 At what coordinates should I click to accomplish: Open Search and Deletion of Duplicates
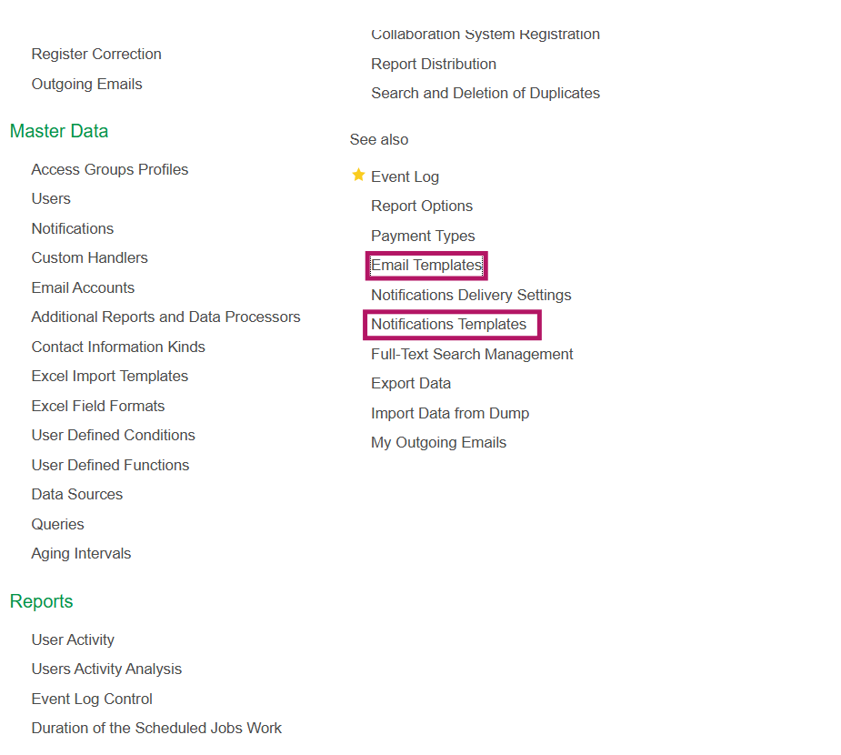(x=486, y=93)
